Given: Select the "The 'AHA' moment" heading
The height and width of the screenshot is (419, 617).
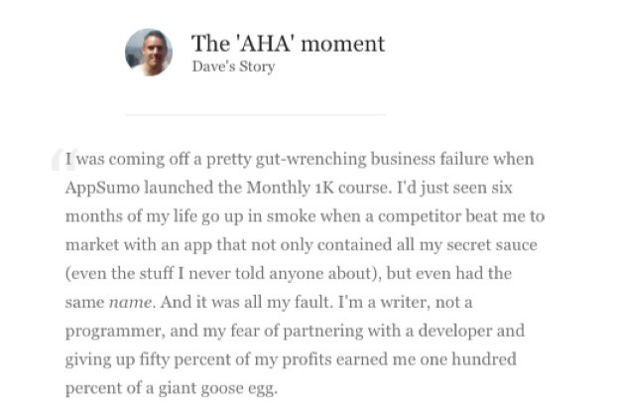Looking at the screenshot, I should (288, 44).
